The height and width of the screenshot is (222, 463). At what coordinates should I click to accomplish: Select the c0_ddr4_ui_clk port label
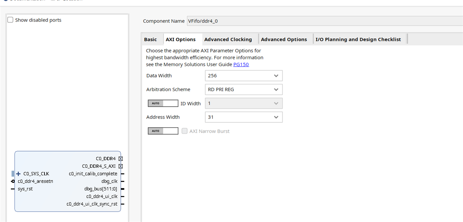tap(102, 196)
